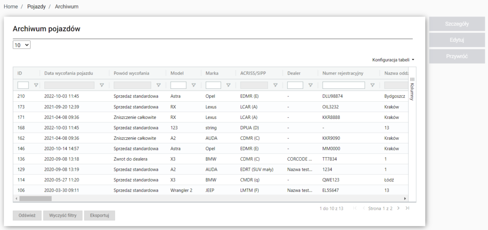Open the Kolumny side panel
Image resolution: width=488 pixels, height=230 pixels.
coord(412,88)
